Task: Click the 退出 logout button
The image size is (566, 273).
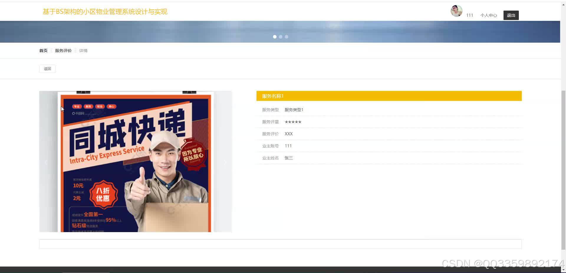Action: pos(511,15)
